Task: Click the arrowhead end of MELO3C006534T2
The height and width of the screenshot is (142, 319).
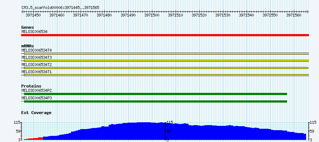Action: (x=308, y=68)
